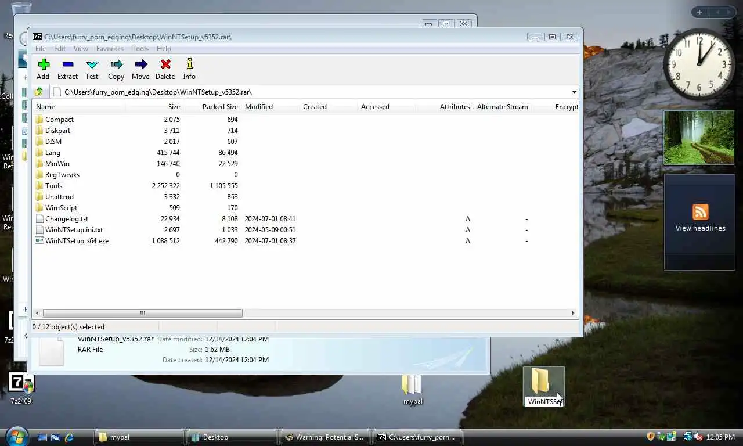Screen dimensions: 743x446
Task: Select the WimScript folder icon
Action: coord(39,207)
